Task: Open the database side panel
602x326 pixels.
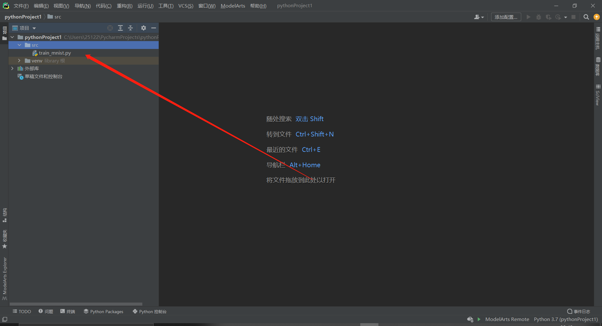Action: (598, 67)
